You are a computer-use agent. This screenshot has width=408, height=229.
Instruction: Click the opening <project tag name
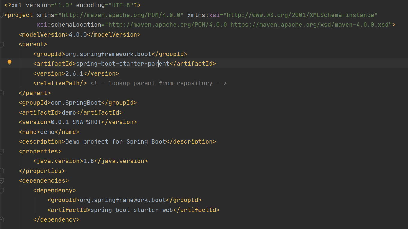point(19,15)
